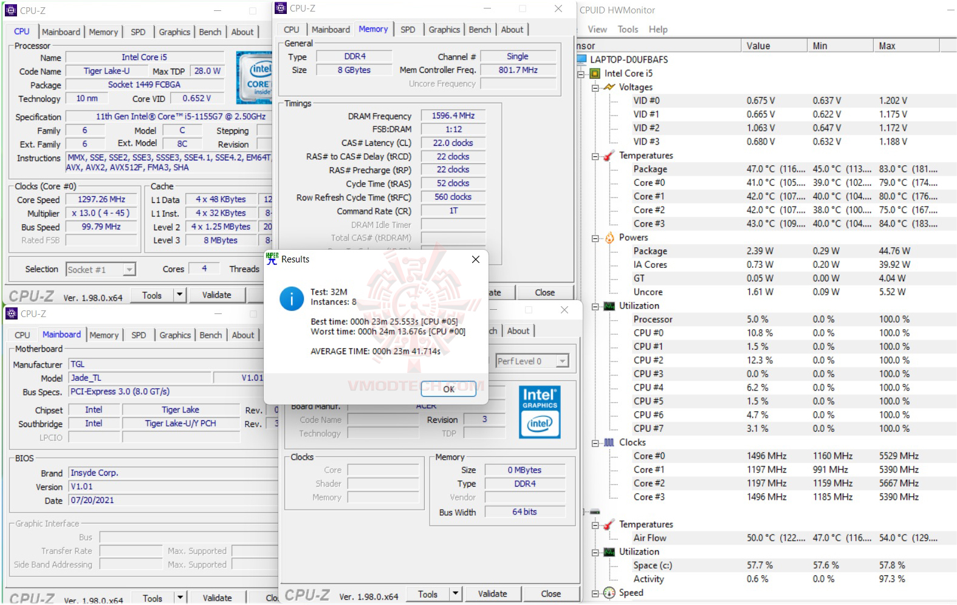This screenshot has width=957, height=605.
Task: Click the Core Speed value 1297.26 MHz
Action: click(101, 199)
